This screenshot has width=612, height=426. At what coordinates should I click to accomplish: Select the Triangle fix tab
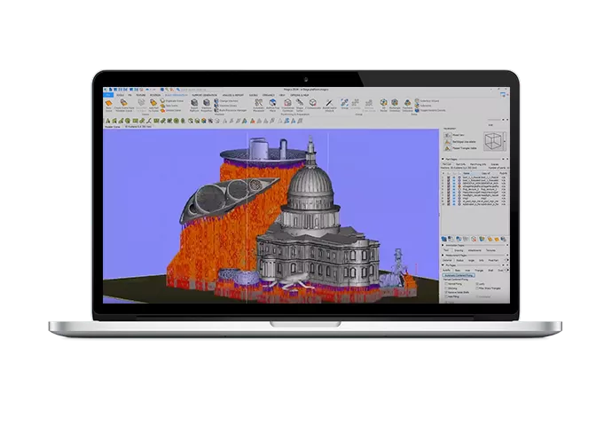[479, 270]
